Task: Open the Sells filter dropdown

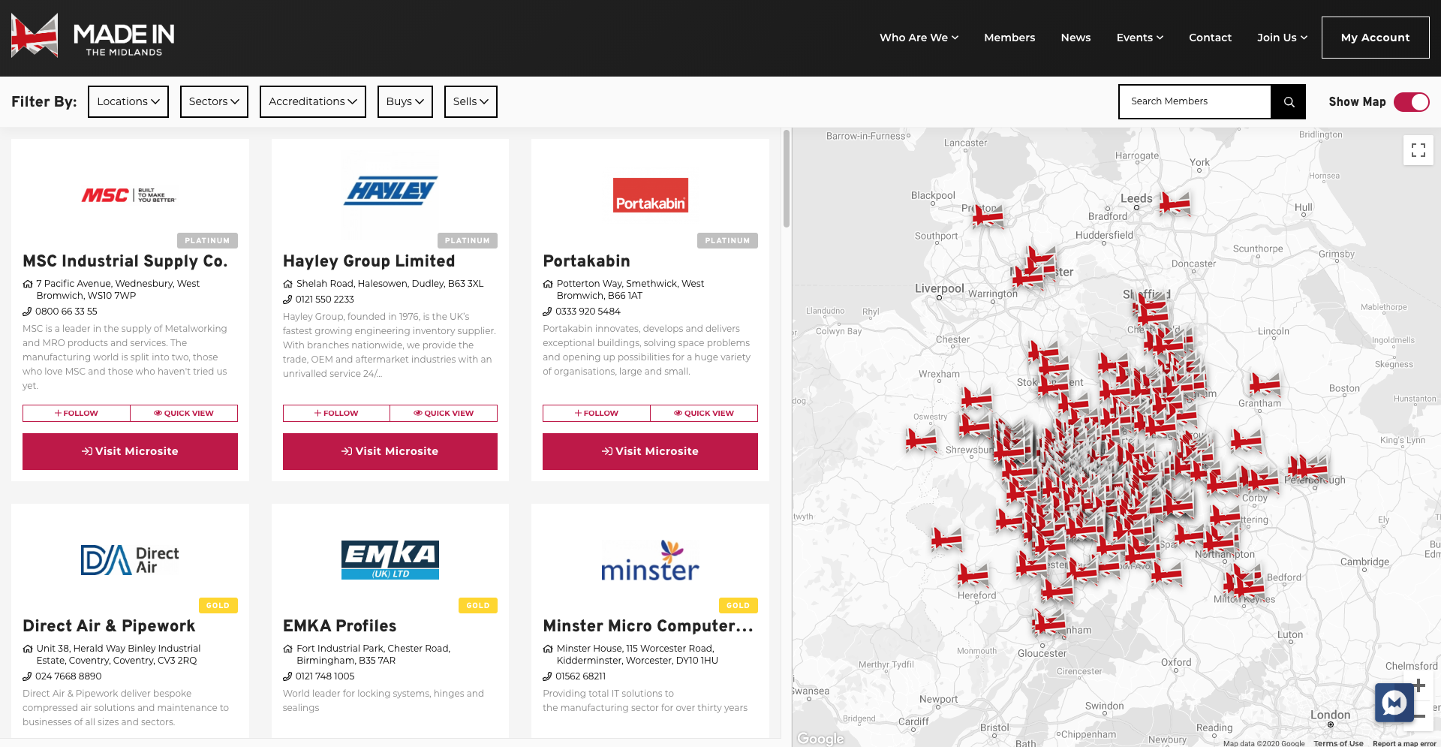Action: tap(471, 101)
